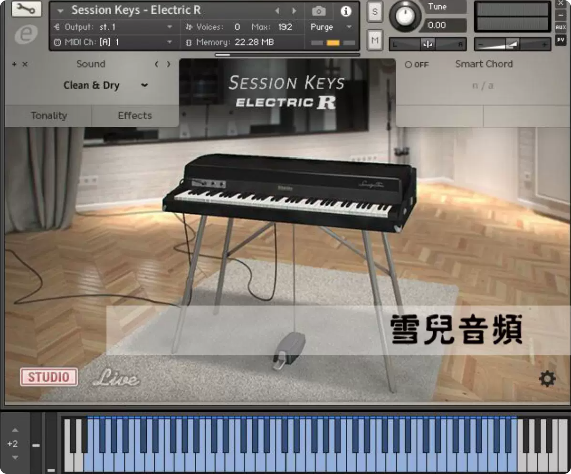Click the MIDI channel icon
The image size is (571, 474).
click(x=57, y=42)
